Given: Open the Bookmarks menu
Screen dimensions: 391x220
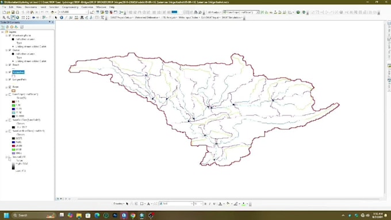Looking at the screenshot, I should pyautogui.click(x=30, y=7).
